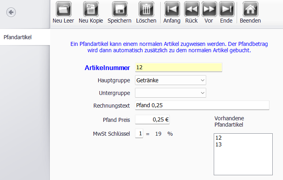The image size is (283, 180).
Task: Click the Untergruppe label
Action: coord(114,93)
